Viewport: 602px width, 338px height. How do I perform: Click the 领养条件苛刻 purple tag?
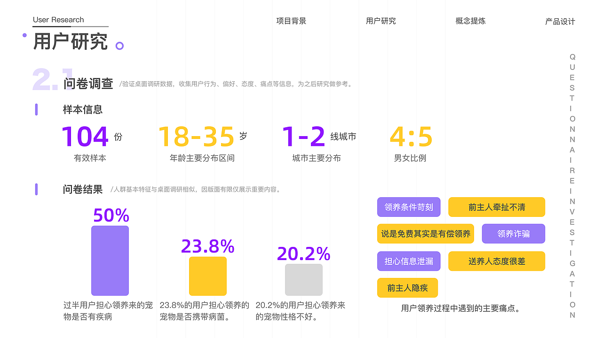click(x=408, y=207)
